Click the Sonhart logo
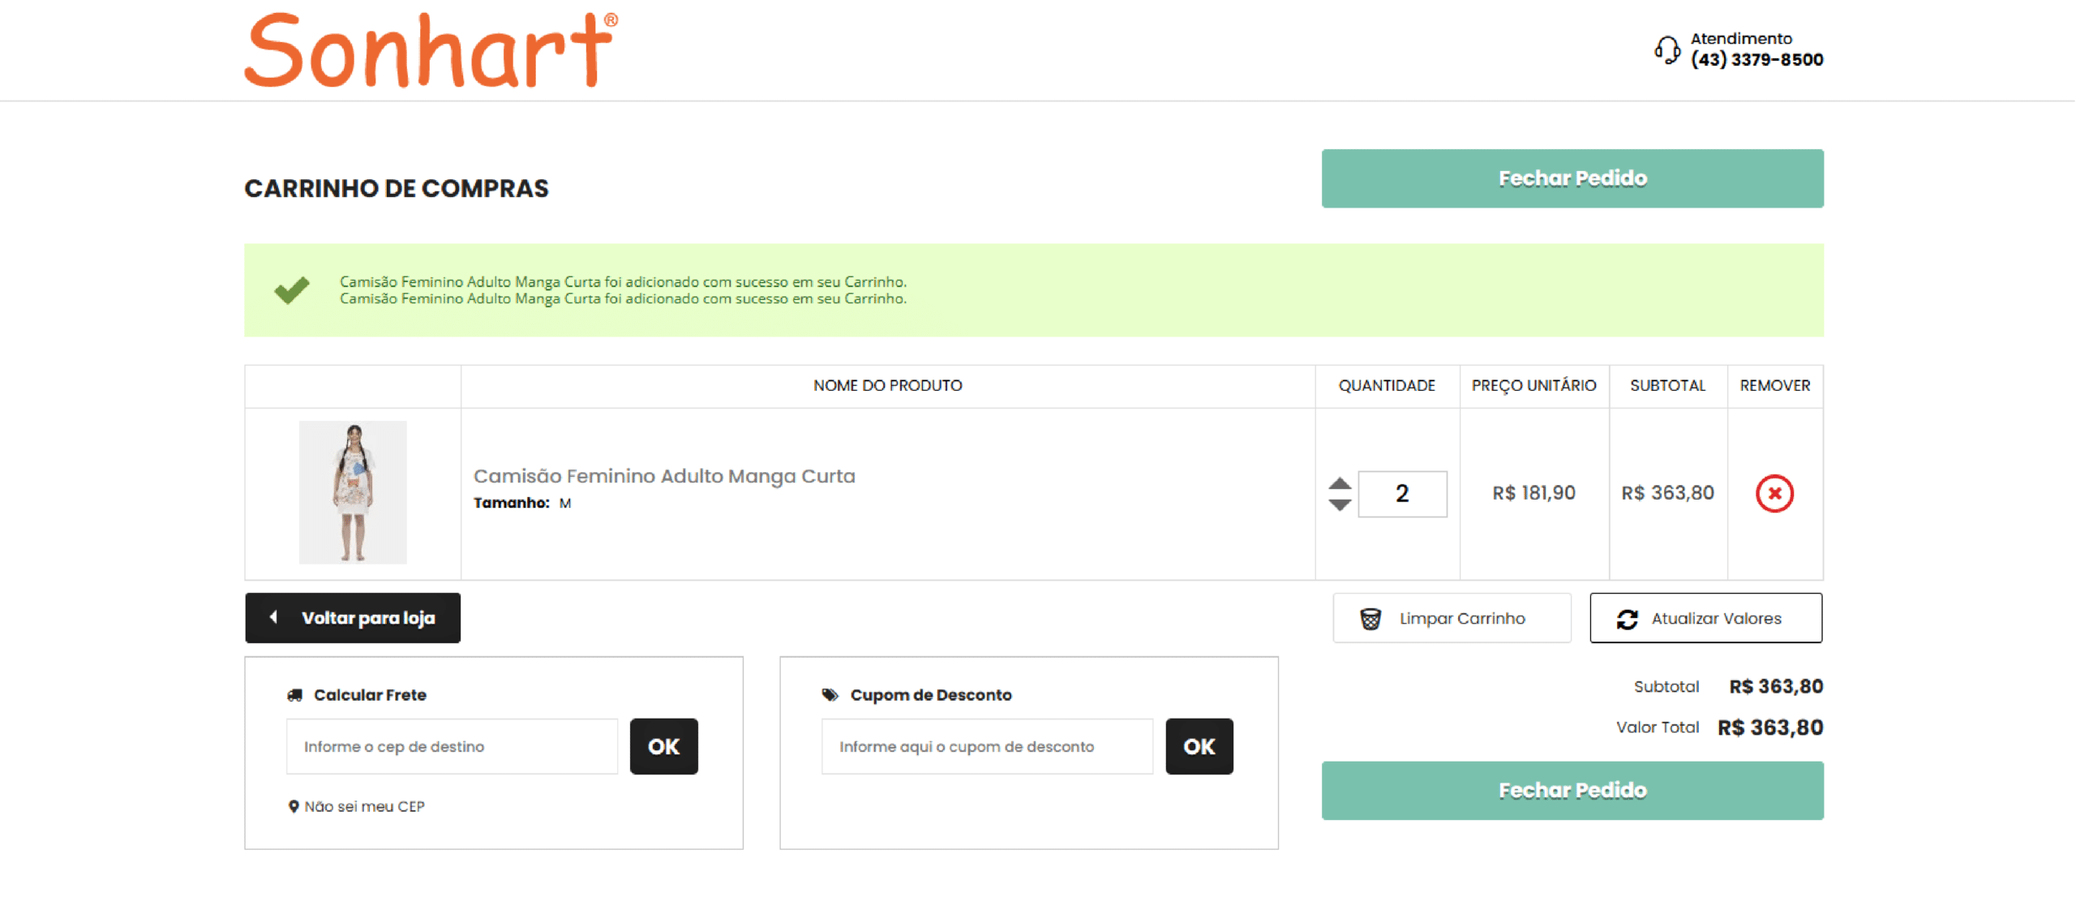Image resolution: width=2076 pixels, height=910 pixels. click(x=431, y=49)
